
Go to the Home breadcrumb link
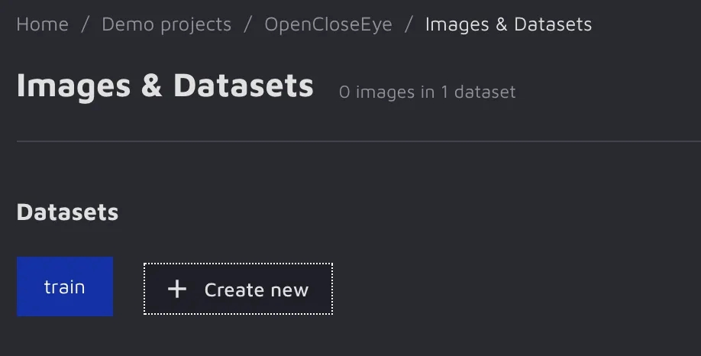click(x=42, y=24)
